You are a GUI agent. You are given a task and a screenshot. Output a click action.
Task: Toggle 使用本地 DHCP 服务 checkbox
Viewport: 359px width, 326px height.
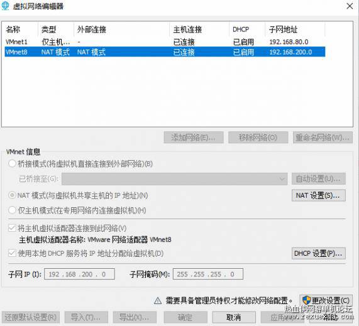pyautogui.click(x=12, y=253)
